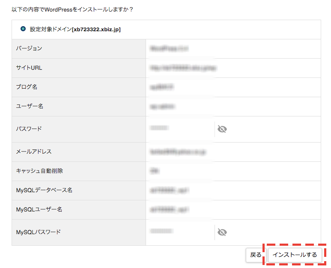The width and height of the screenshot is (331, 268).
Task: Show the password with the eye icon
Action: pyautogui.click(x=222, y=129)
